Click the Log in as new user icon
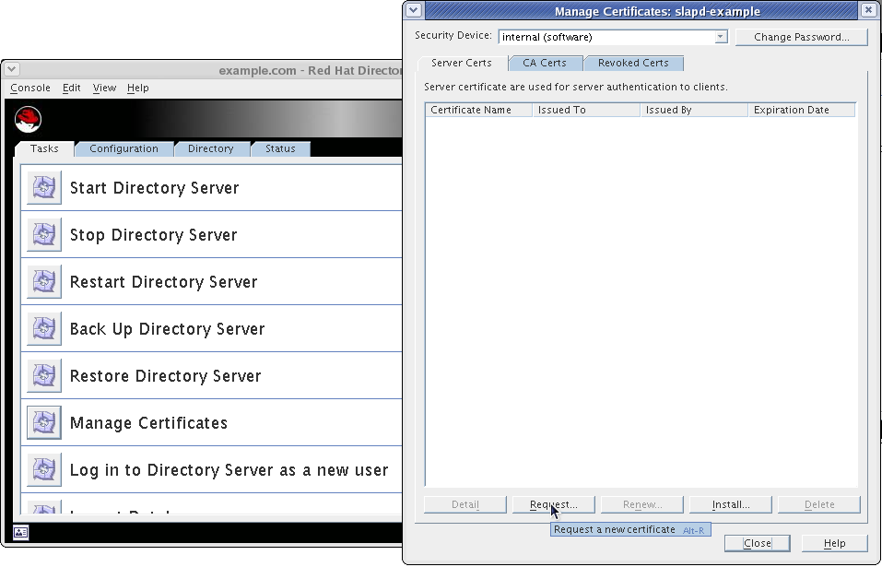Image resolution: width=882 pixels, height=567 pixels. click(44, 470)
